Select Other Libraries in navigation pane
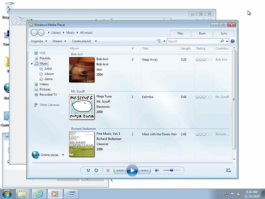This screenshot has height=199, width=265. click(47, 105)
